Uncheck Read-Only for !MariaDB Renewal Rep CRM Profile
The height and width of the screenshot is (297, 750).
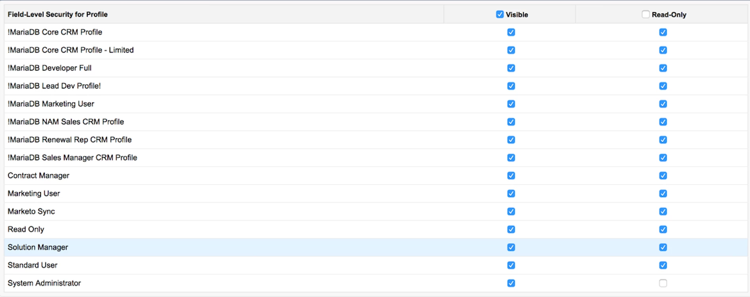click(663, 140)
